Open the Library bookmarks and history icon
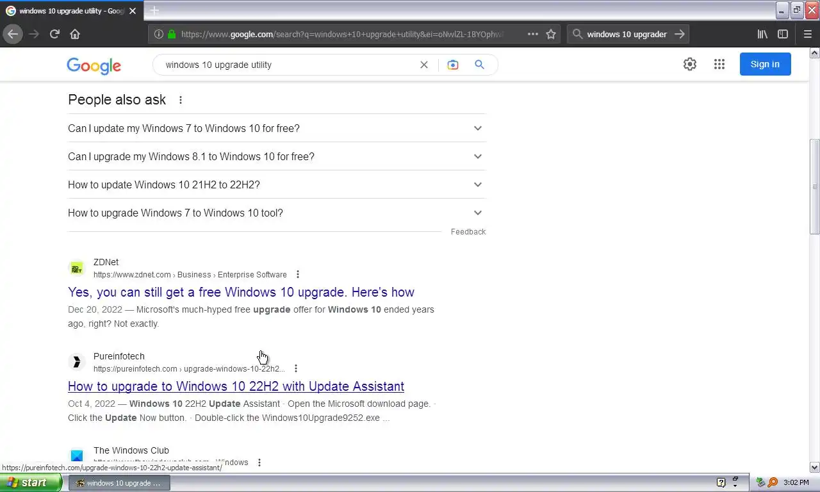 tap(762, 34)
